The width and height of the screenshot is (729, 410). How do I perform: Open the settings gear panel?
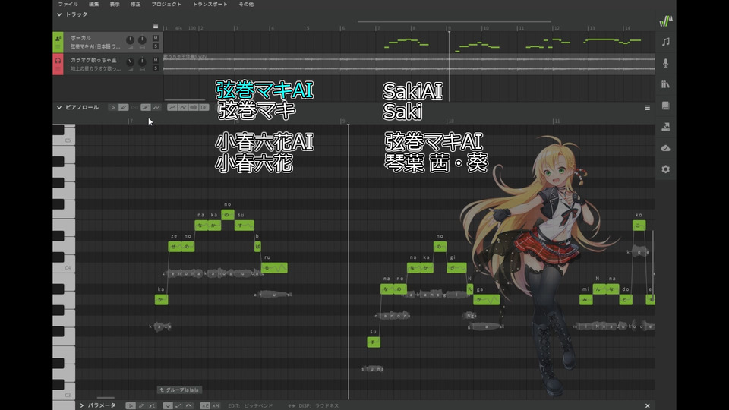666,169
